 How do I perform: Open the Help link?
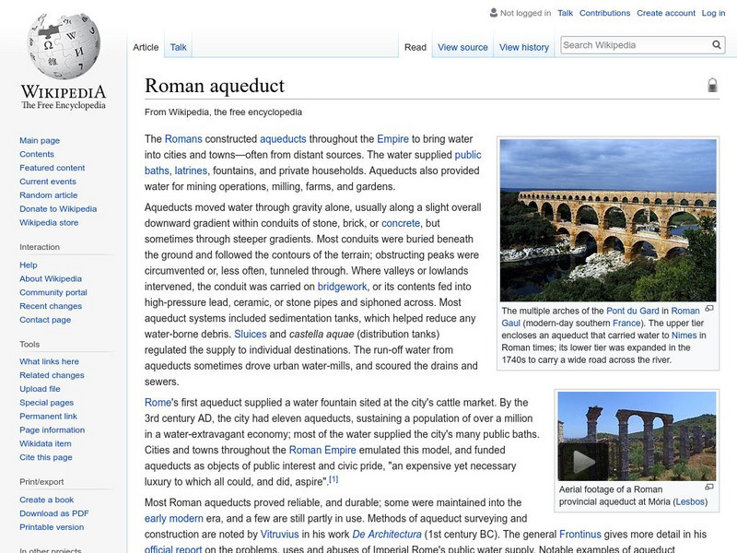pyautogui.click(x=29, y=265)
